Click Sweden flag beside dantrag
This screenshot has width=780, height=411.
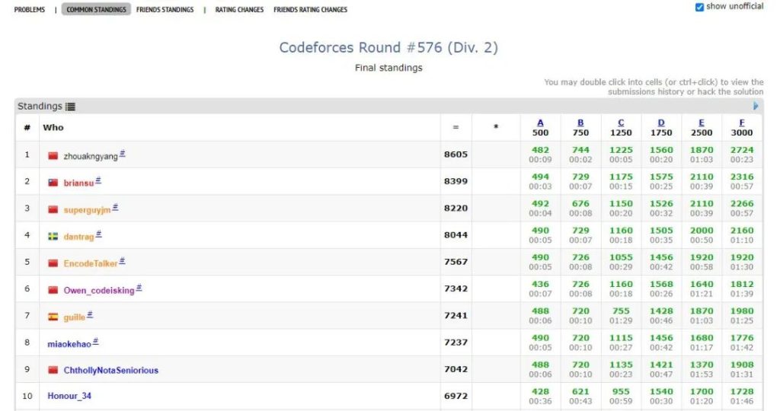[x=53, y=237]
